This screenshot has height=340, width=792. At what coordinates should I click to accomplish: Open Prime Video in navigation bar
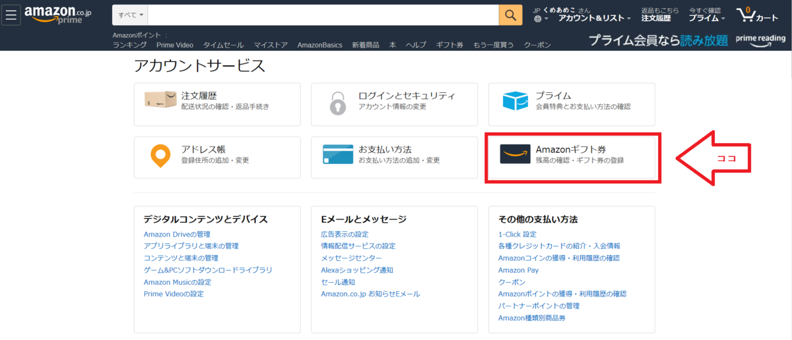click(x=175, y=45)
